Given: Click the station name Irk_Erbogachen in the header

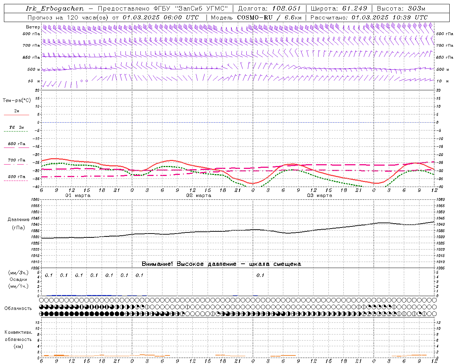Looking at the screenshot, I should (x=55, y=9).
